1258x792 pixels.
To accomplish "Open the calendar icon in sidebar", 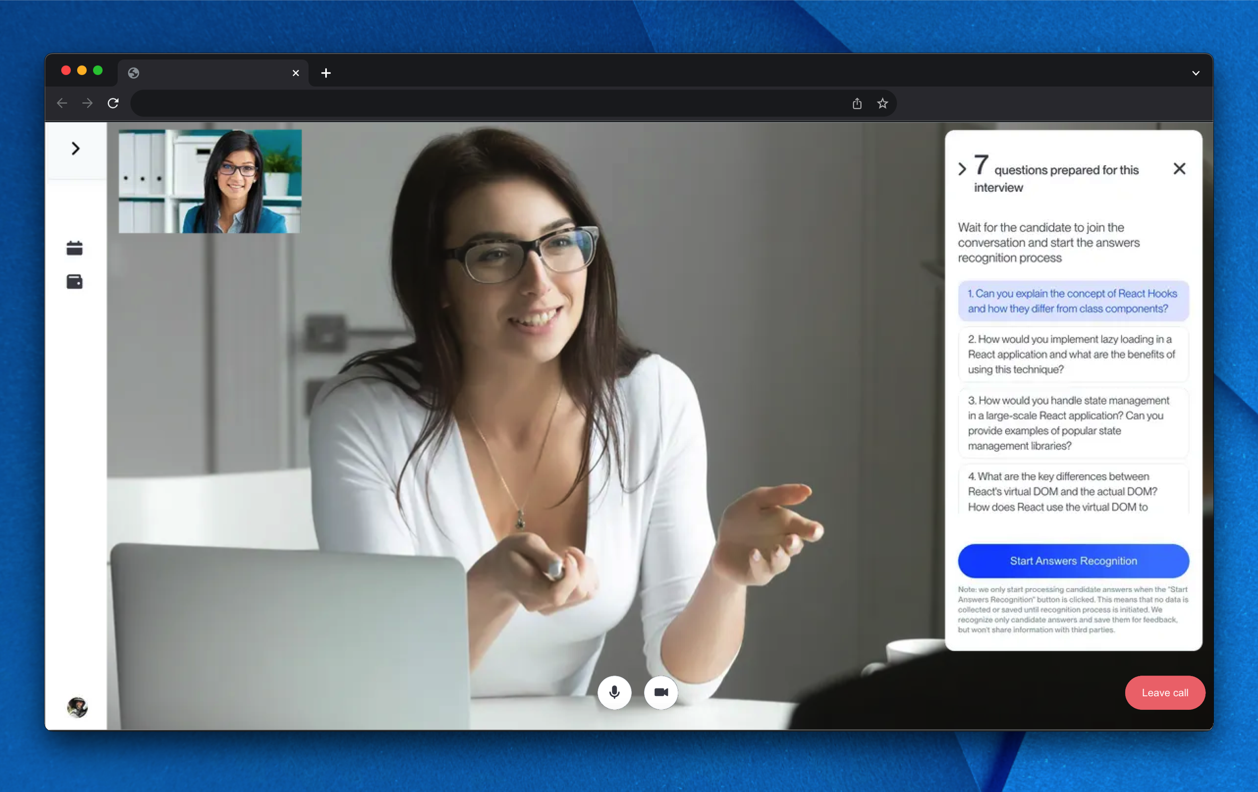I will [75, 248].
